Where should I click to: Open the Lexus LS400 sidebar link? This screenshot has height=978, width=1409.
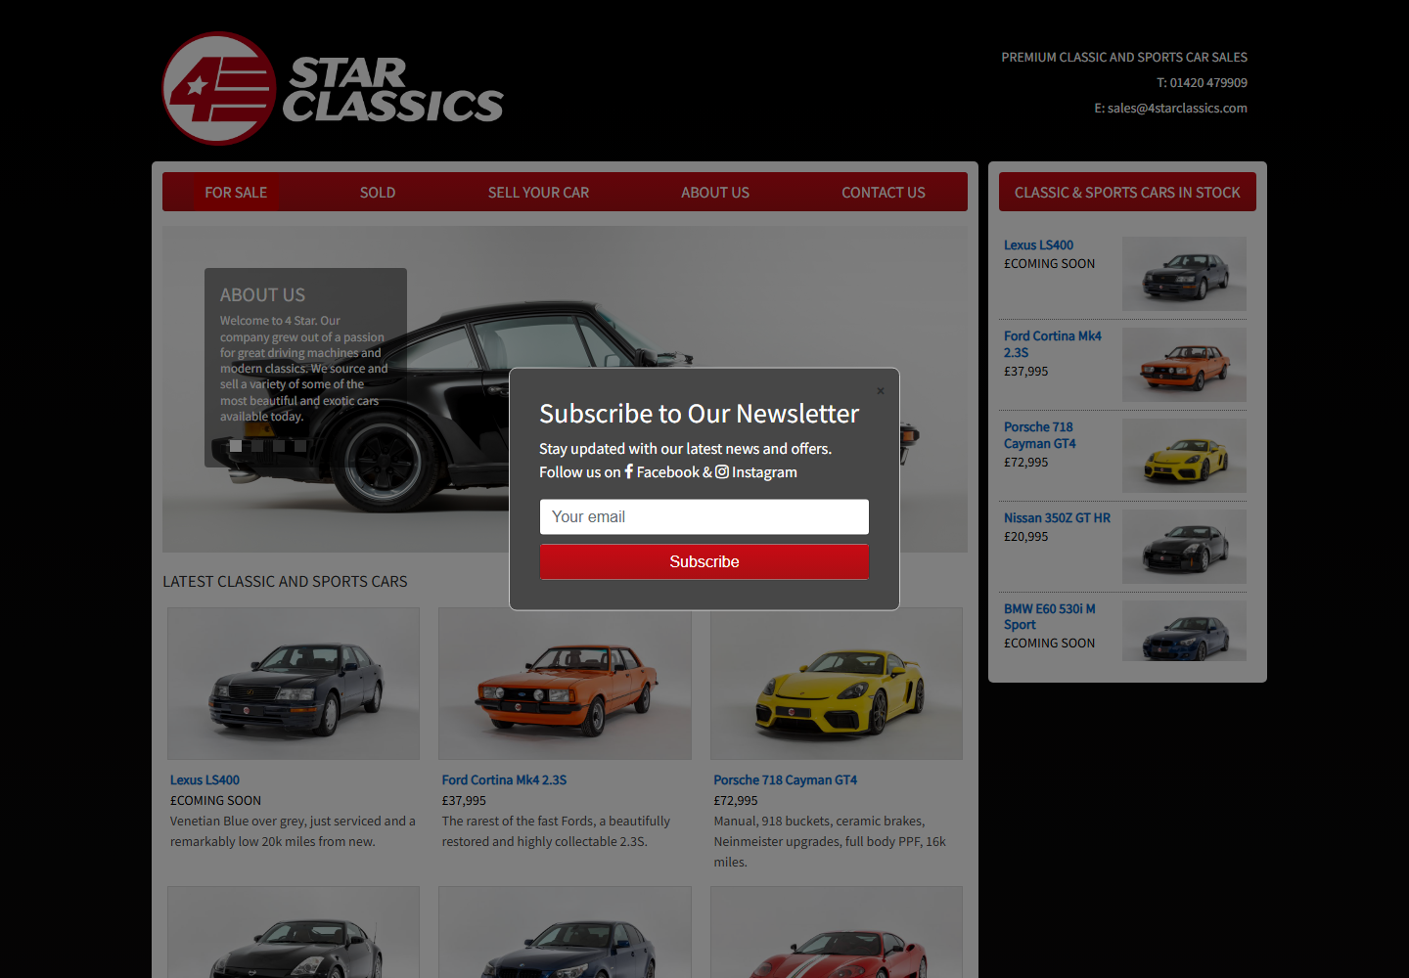coord(1038,245)
